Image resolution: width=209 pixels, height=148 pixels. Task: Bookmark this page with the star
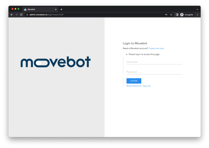[171, 15]
